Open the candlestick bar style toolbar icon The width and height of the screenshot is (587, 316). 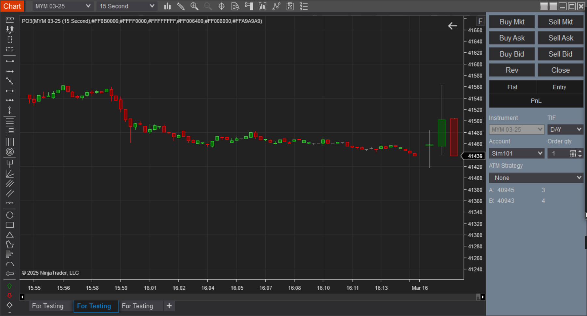point(167,6)
